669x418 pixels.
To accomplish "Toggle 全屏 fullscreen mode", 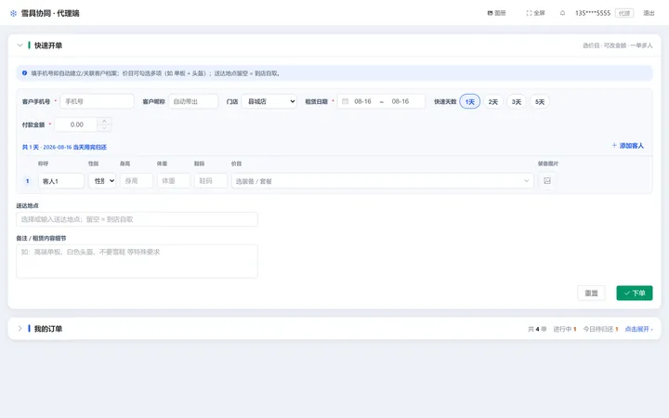I will coord(535,13).
